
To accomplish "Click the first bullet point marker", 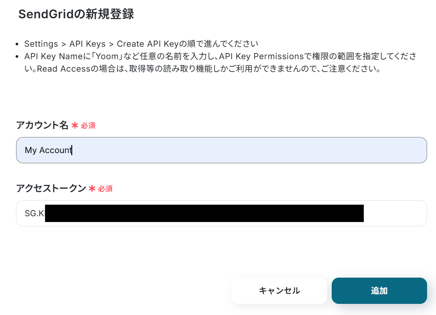I will click(x=17, y=44).
